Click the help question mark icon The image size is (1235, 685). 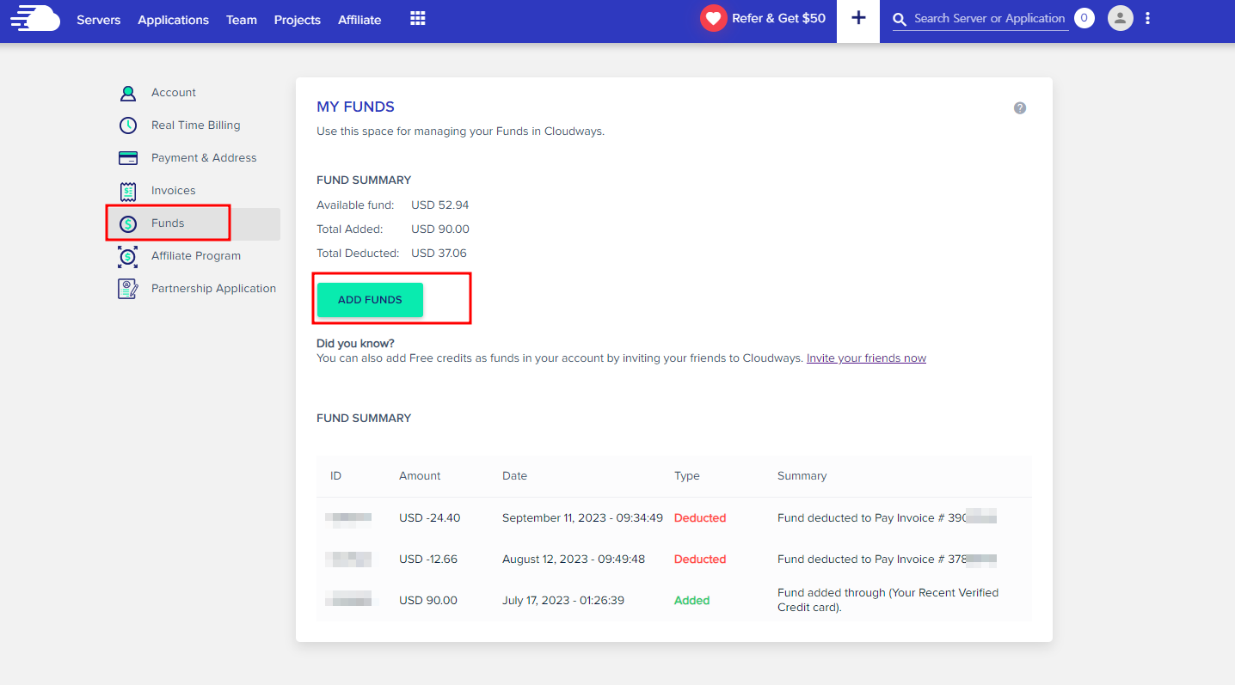pyautogui.click(x=1020, y=108)
